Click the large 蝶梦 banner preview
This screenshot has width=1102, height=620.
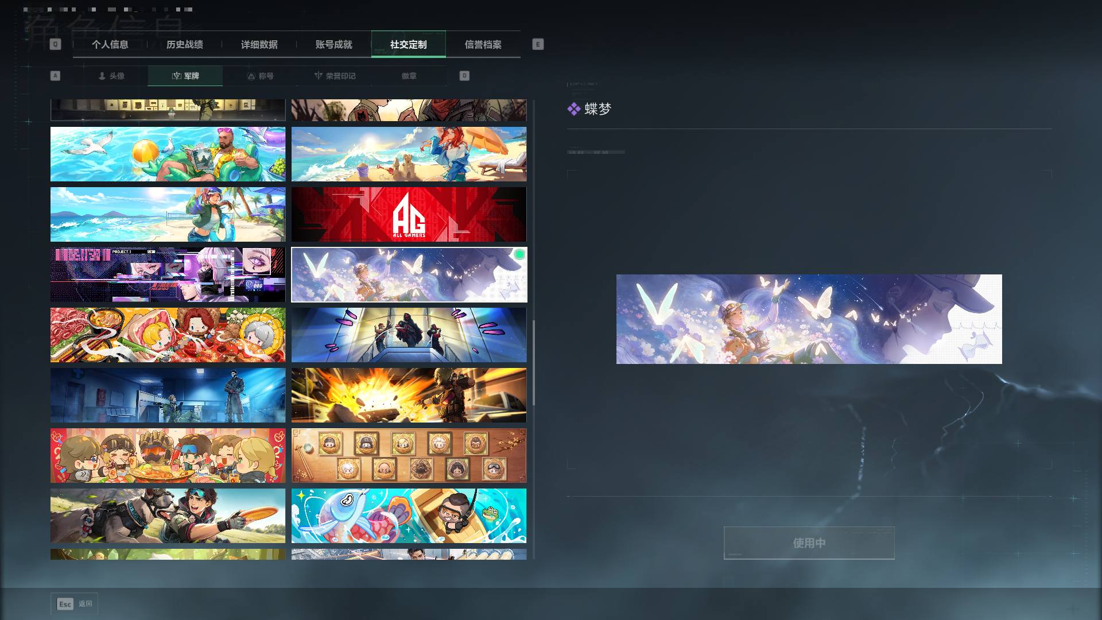[x=809, y=319]
